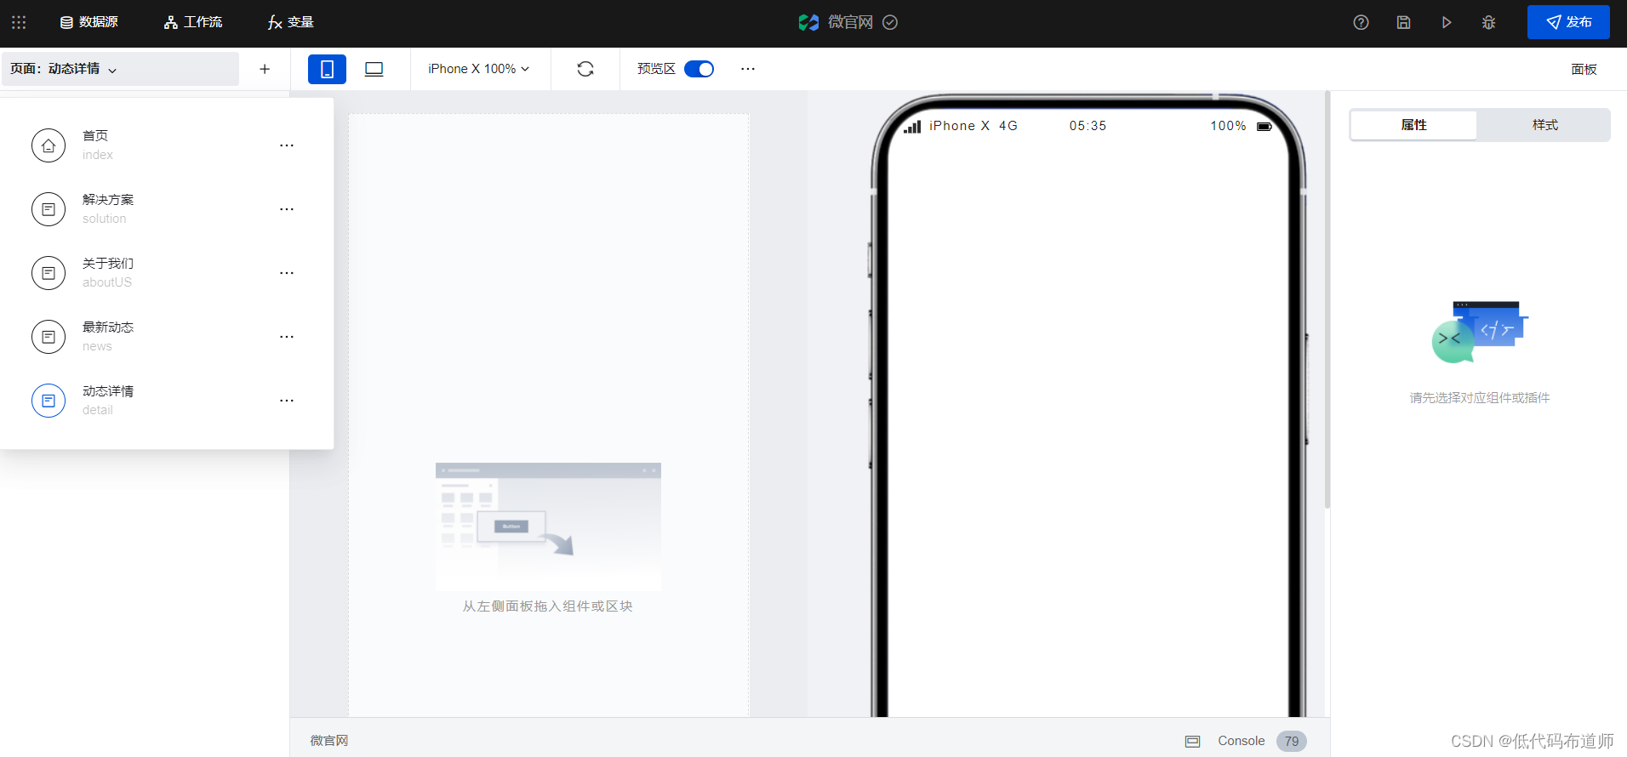1627x757 pixels.
Task: Toggle the 预览区 switch off
Action: (x=699, y=69)
